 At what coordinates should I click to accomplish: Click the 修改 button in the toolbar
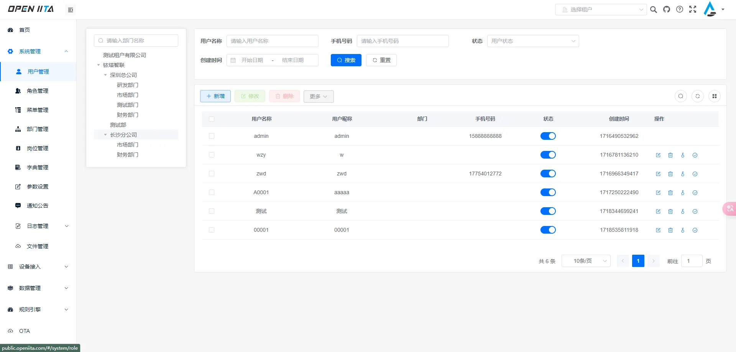pos(250,96)
